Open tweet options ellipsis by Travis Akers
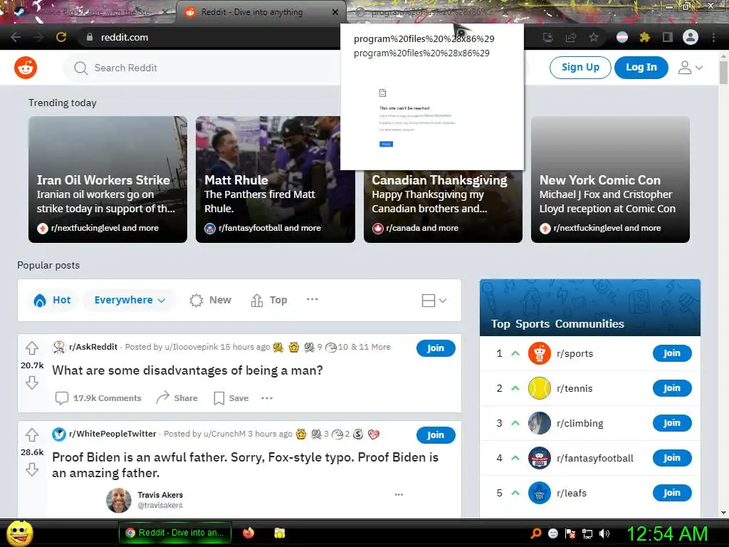This screenshot has width=729, height=547. click(x=399, y=494)
